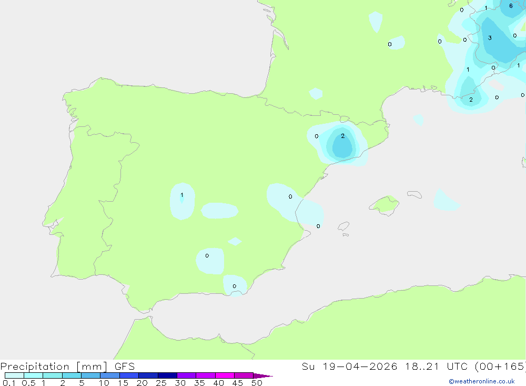Click the 10 to 15 mm legend swatch
Image resolution: width=526 pixels, height=386 pixels.
point(110,375)
